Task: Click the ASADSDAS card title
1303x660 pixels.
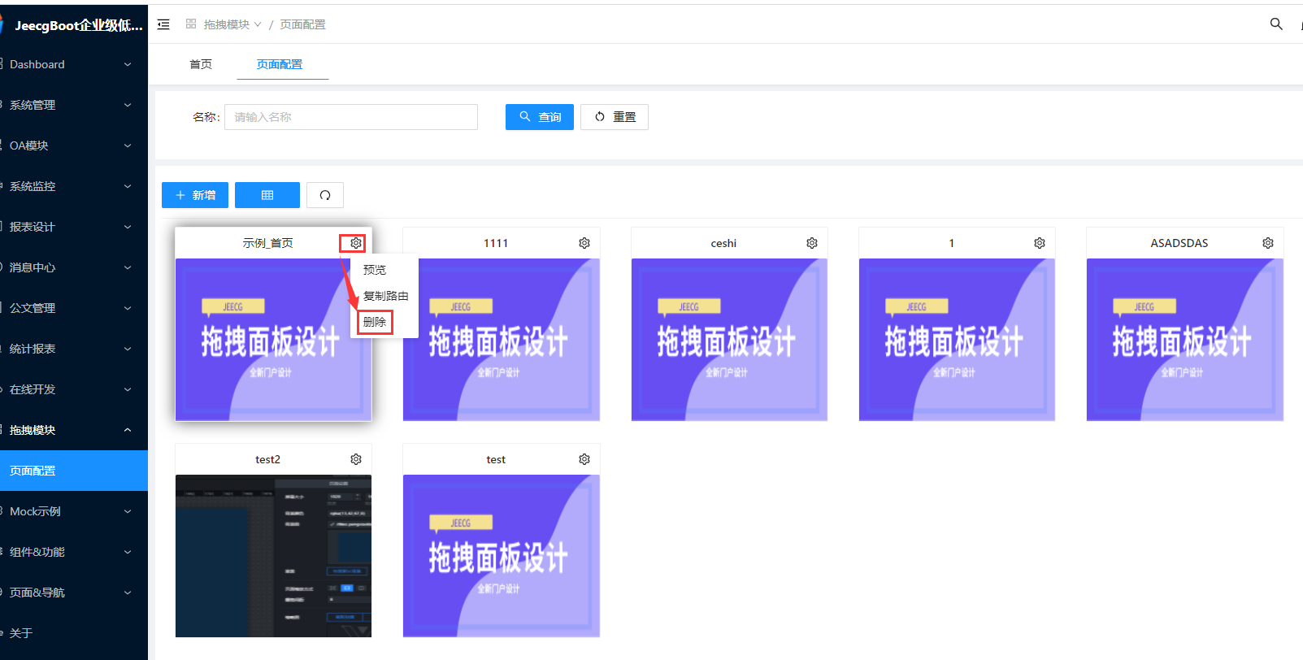Action: [1179, 243]
